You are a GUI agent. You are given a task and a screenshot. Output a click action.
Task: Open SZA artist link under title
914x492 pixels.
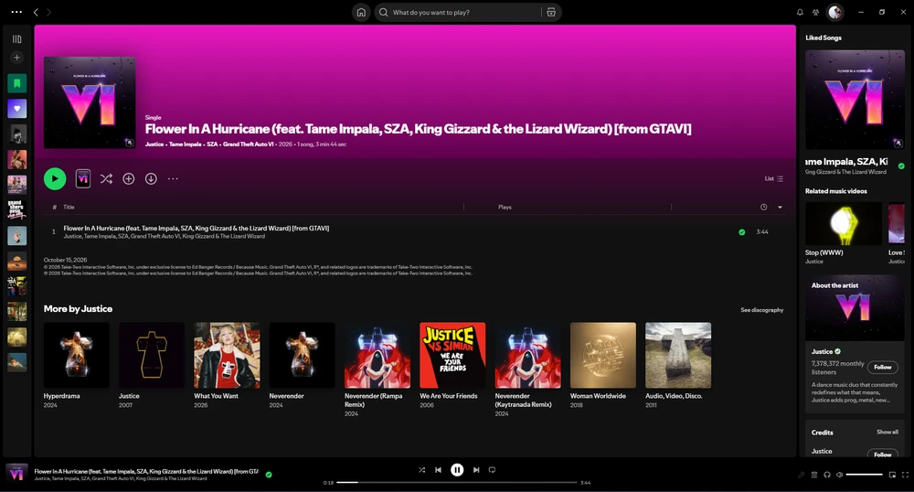[212, 144]
